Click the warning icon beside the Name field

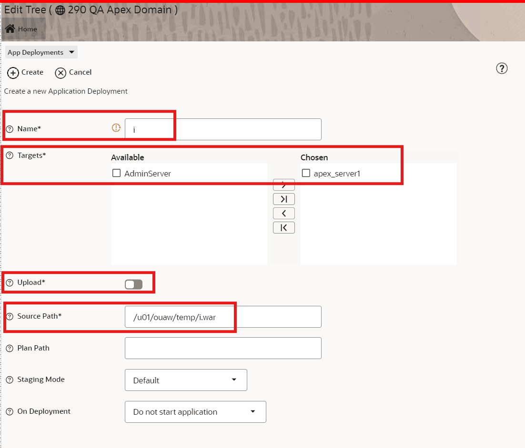point(116,127)
